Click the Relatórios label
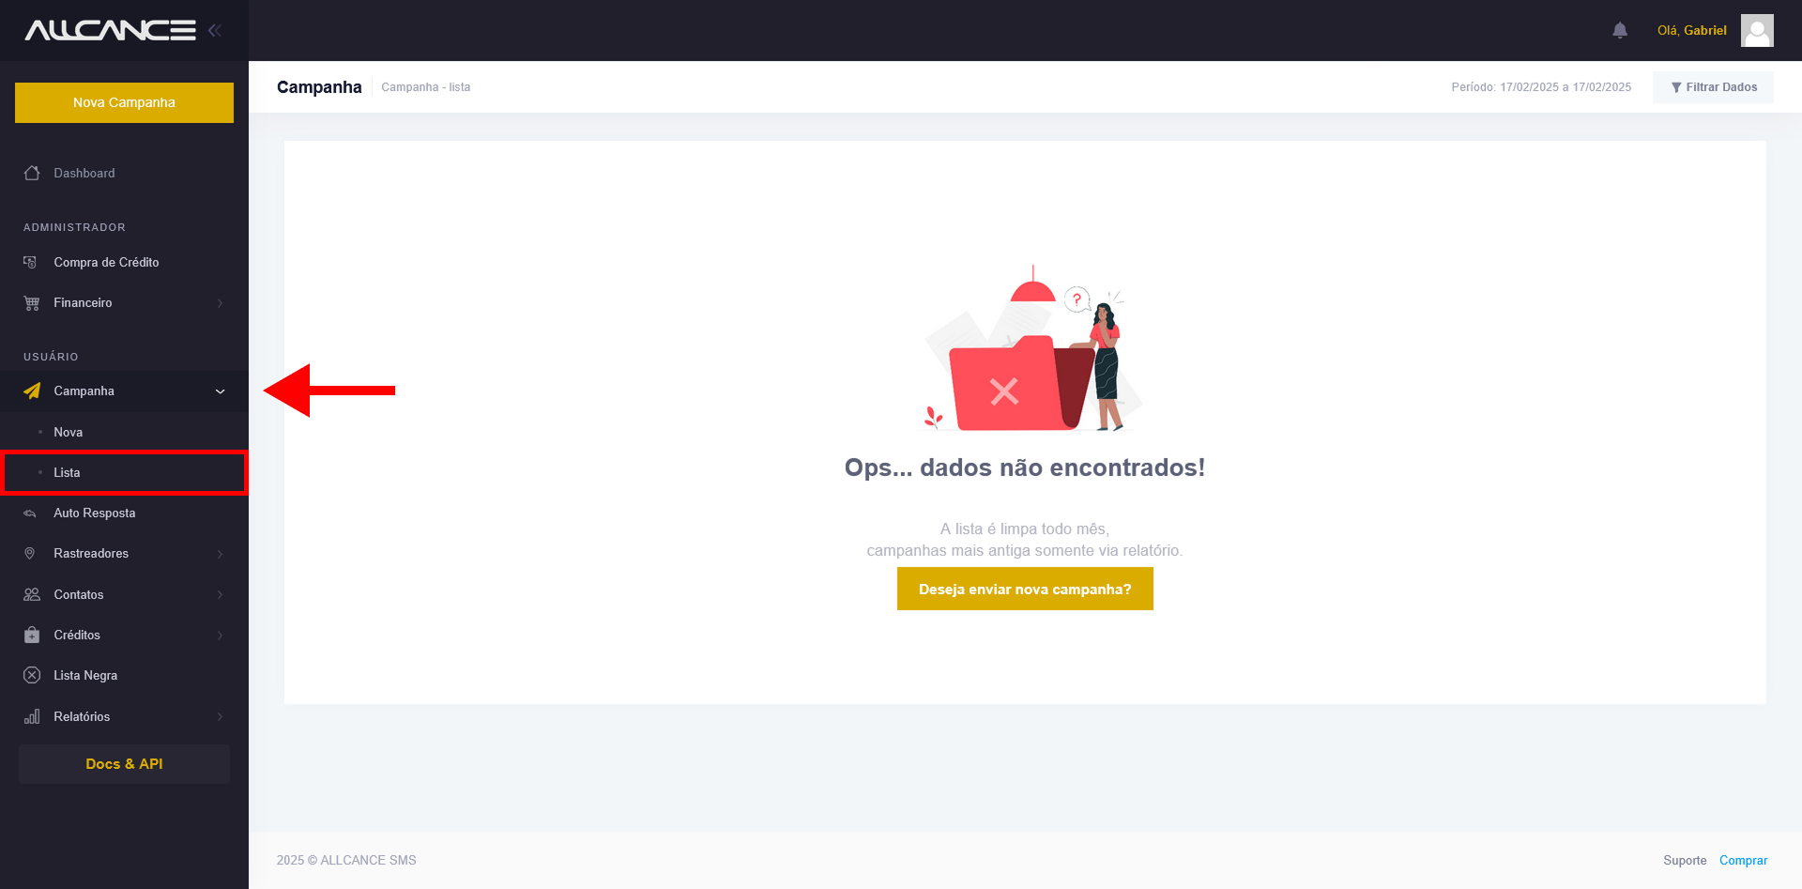Viewport: 1802px width, 889px height. (82, 716)
